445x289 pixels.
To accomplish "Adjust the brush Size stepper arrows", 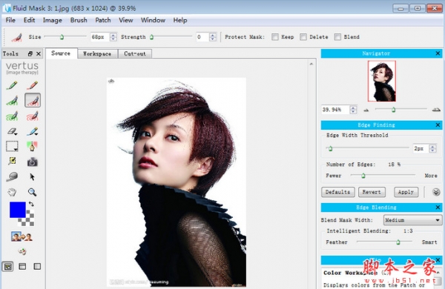I will (x=113, y=37).
